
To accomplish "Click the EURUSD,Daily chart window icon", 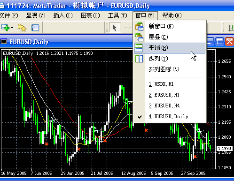I will point(4,42).
